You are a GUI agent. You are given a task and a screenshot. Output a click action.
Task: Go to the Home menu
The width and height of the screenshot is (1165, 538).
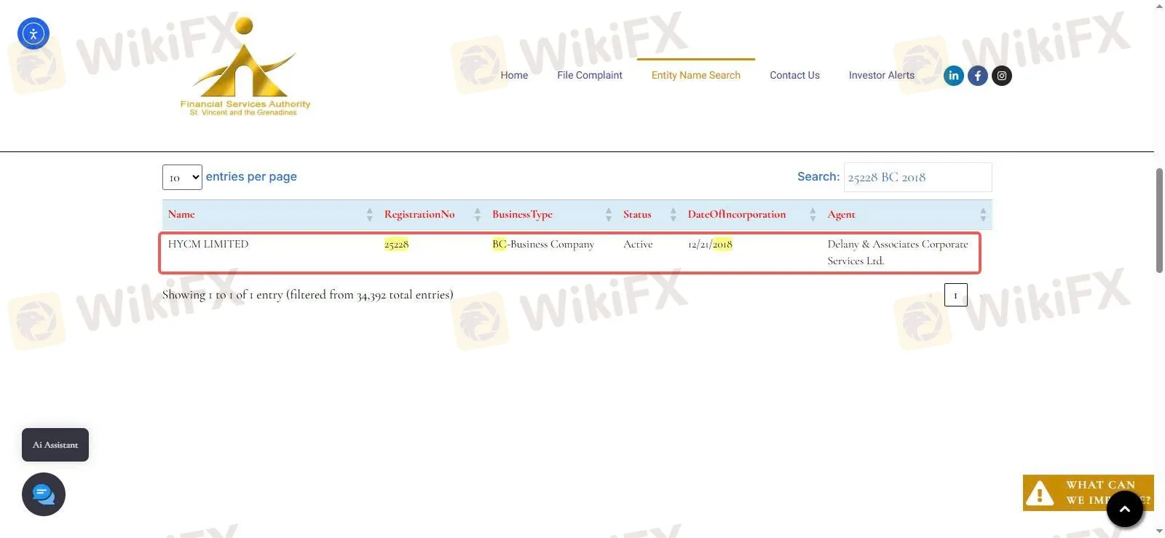point(514,75)
